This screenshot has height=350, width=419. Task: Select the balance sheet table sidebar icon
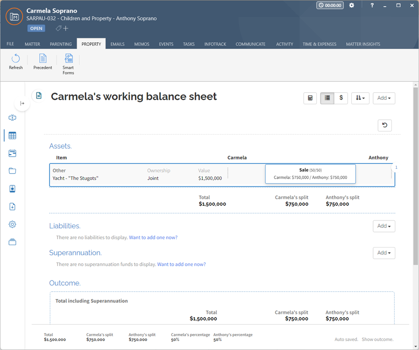coord(12,136)
